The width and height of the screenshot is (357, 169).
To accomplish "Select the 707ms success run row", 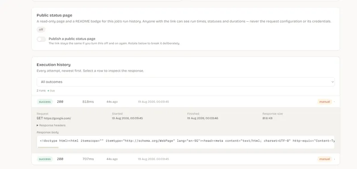I will (x=186, y=159).
